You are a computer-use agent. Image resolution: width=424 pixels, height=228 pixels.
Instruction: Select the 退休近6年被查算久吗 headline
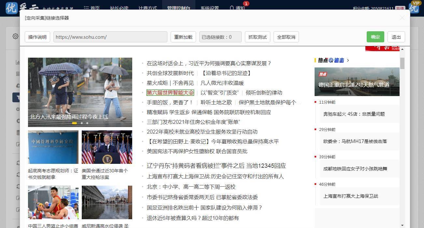tap(193, 218)
